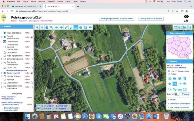Select the Powierzchnia radio option
Viewport: 194px width, 121px height.
point(176,71)
